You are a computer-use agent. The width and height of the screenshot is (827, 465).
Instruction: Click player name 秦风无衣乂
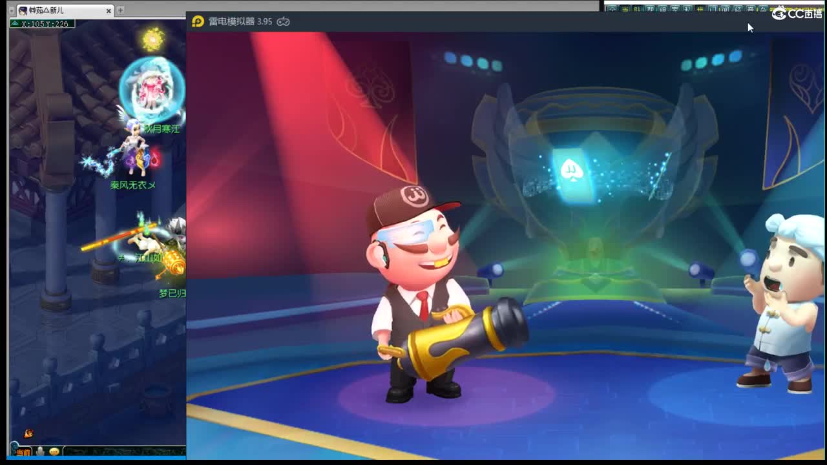(133, 185)
